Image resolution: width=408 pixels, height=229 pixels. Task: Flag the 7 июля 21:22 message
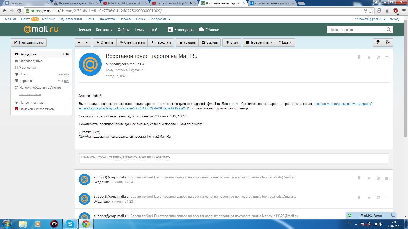pyautogui.click(x=359, y=198)
